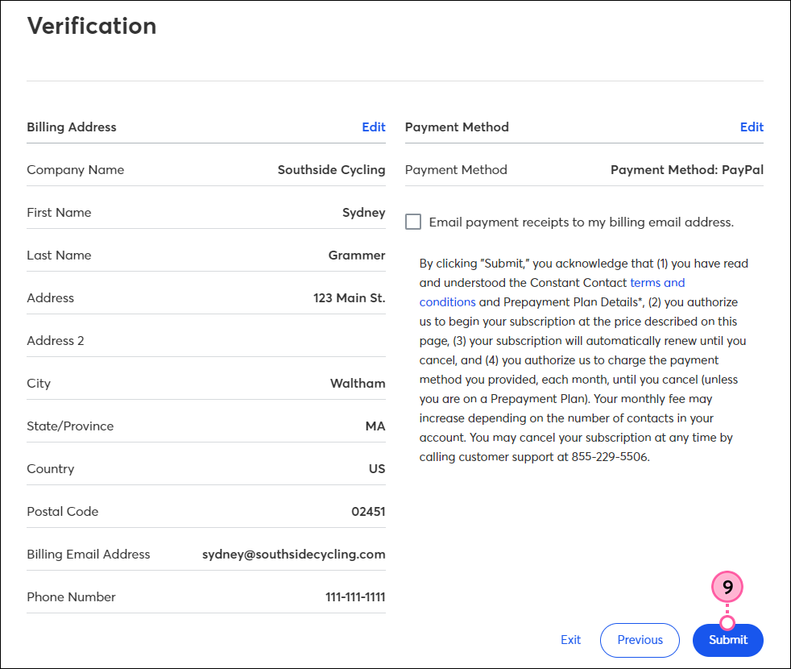Screen dimensions: 791x669
Task: Click the 'Postal Code' label
Action: pyautogui.click(x=63, y=512)
